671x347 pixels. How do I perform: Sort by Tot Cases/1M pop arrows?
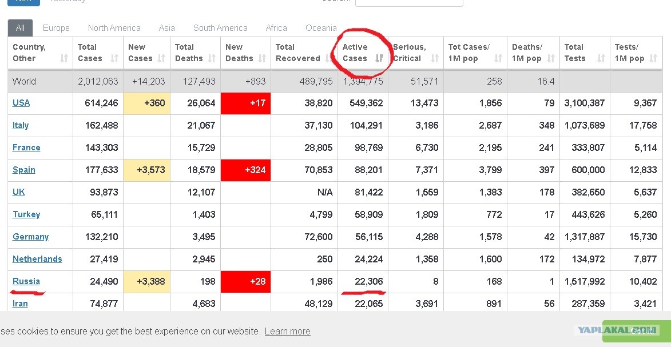(498, 59)
